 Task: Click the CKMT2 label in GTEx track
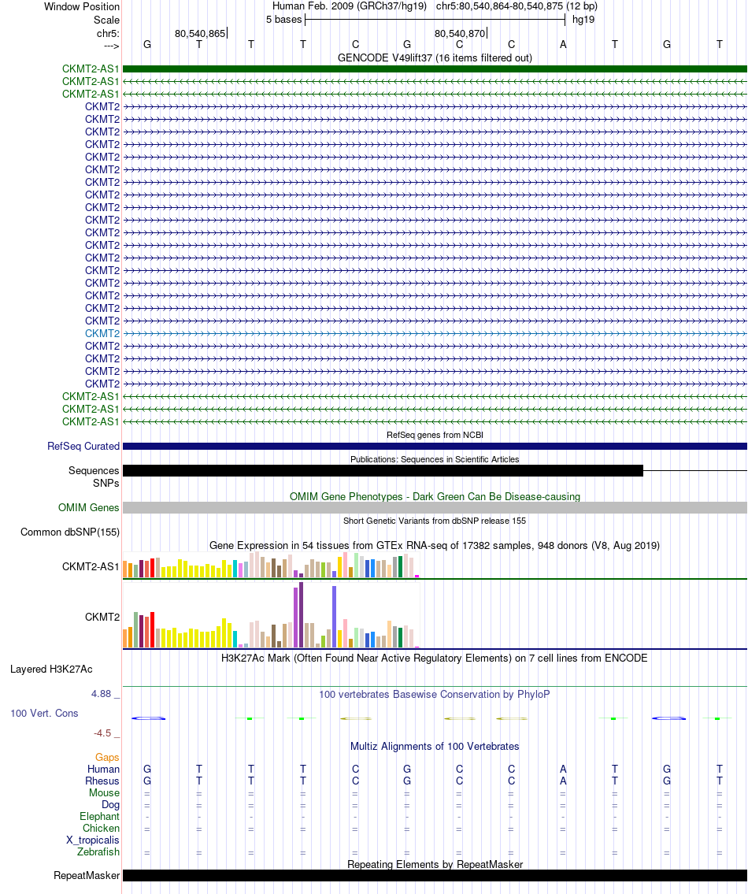102,618
